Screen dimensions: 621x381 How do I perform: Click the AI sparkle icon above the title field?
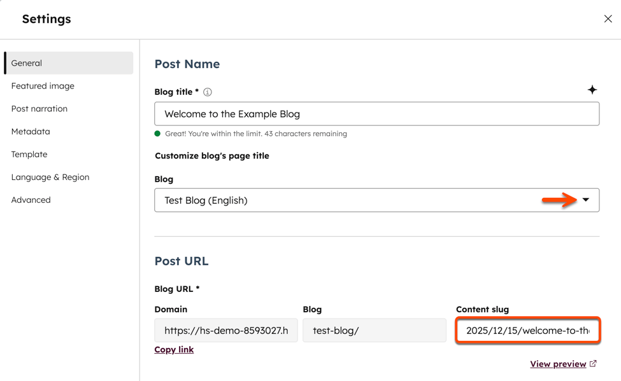point(592,90)
